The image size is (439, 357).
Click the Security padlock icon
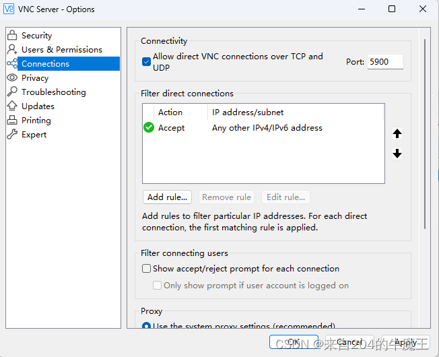(x=12, y=35)
